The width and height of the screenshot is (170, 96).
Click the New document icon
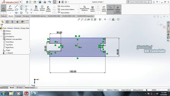tap(30, 2)
